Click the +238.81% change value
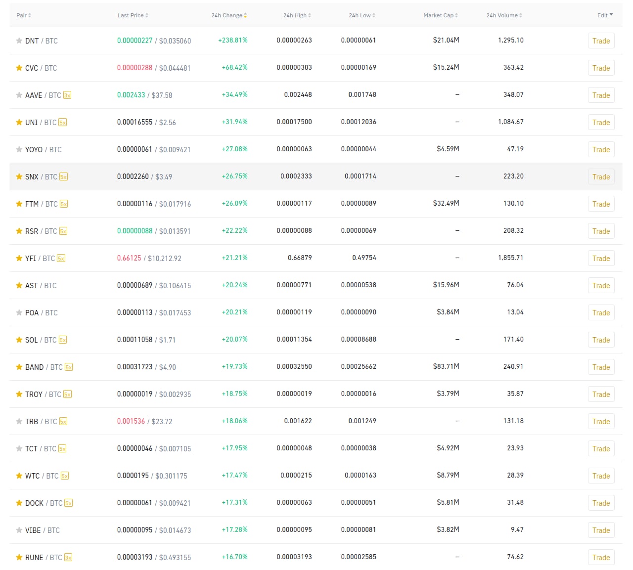This screenshot has width=633, height=570. pos(233,41)
